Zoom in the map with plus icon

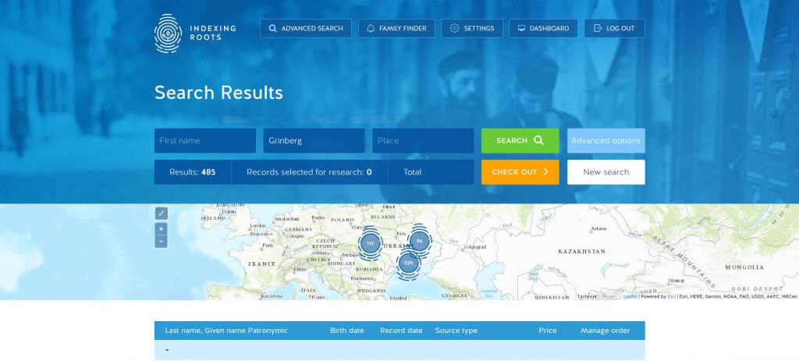161,229
